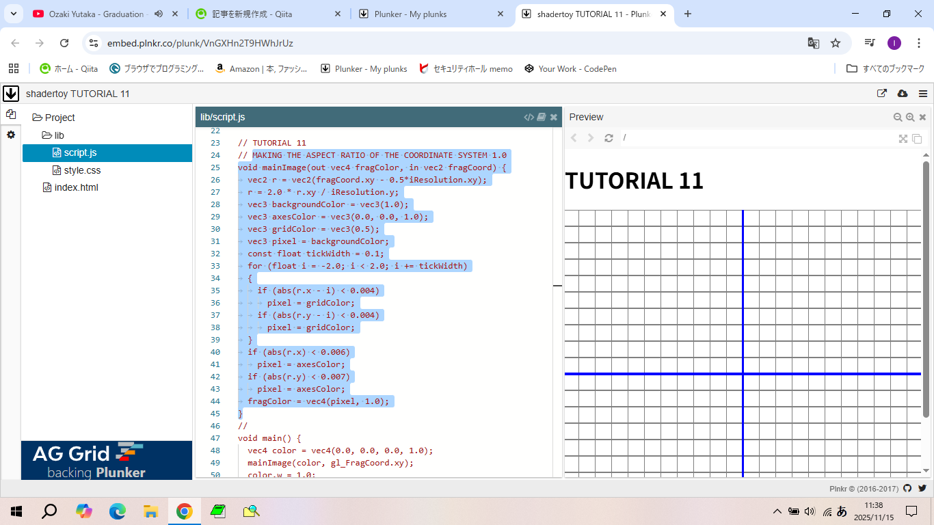
Task: View site information icon
Action: coord(94,43)
